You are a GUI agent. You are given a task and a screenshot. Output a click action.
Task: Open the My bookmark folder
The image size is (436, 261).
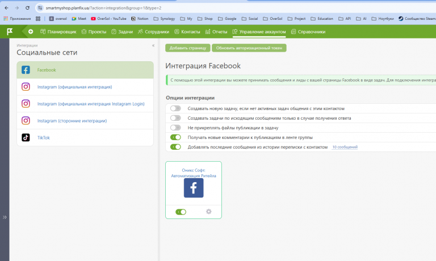tap(186, 19)
